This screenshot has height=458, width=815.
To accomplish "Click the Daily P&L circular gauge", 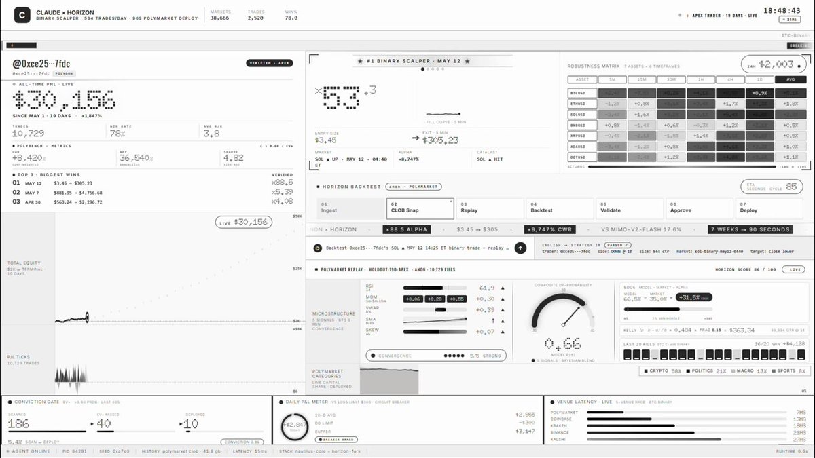I will [295, 425].
